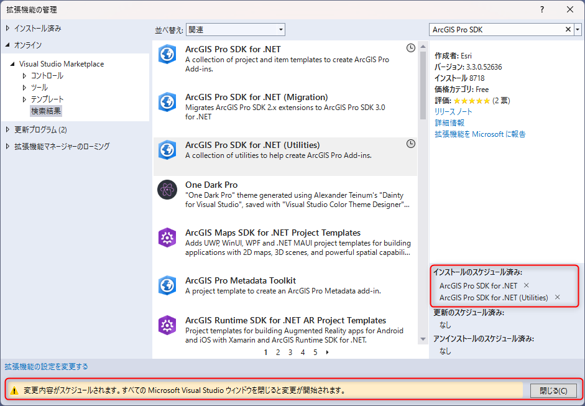Click the scrollbar up arrow in results list

tap(423, 47)
